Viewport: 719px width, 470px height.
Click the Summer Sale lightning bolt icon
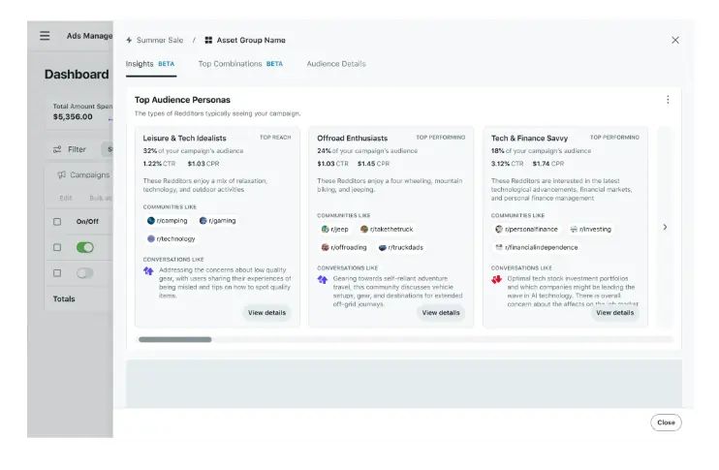129,41
